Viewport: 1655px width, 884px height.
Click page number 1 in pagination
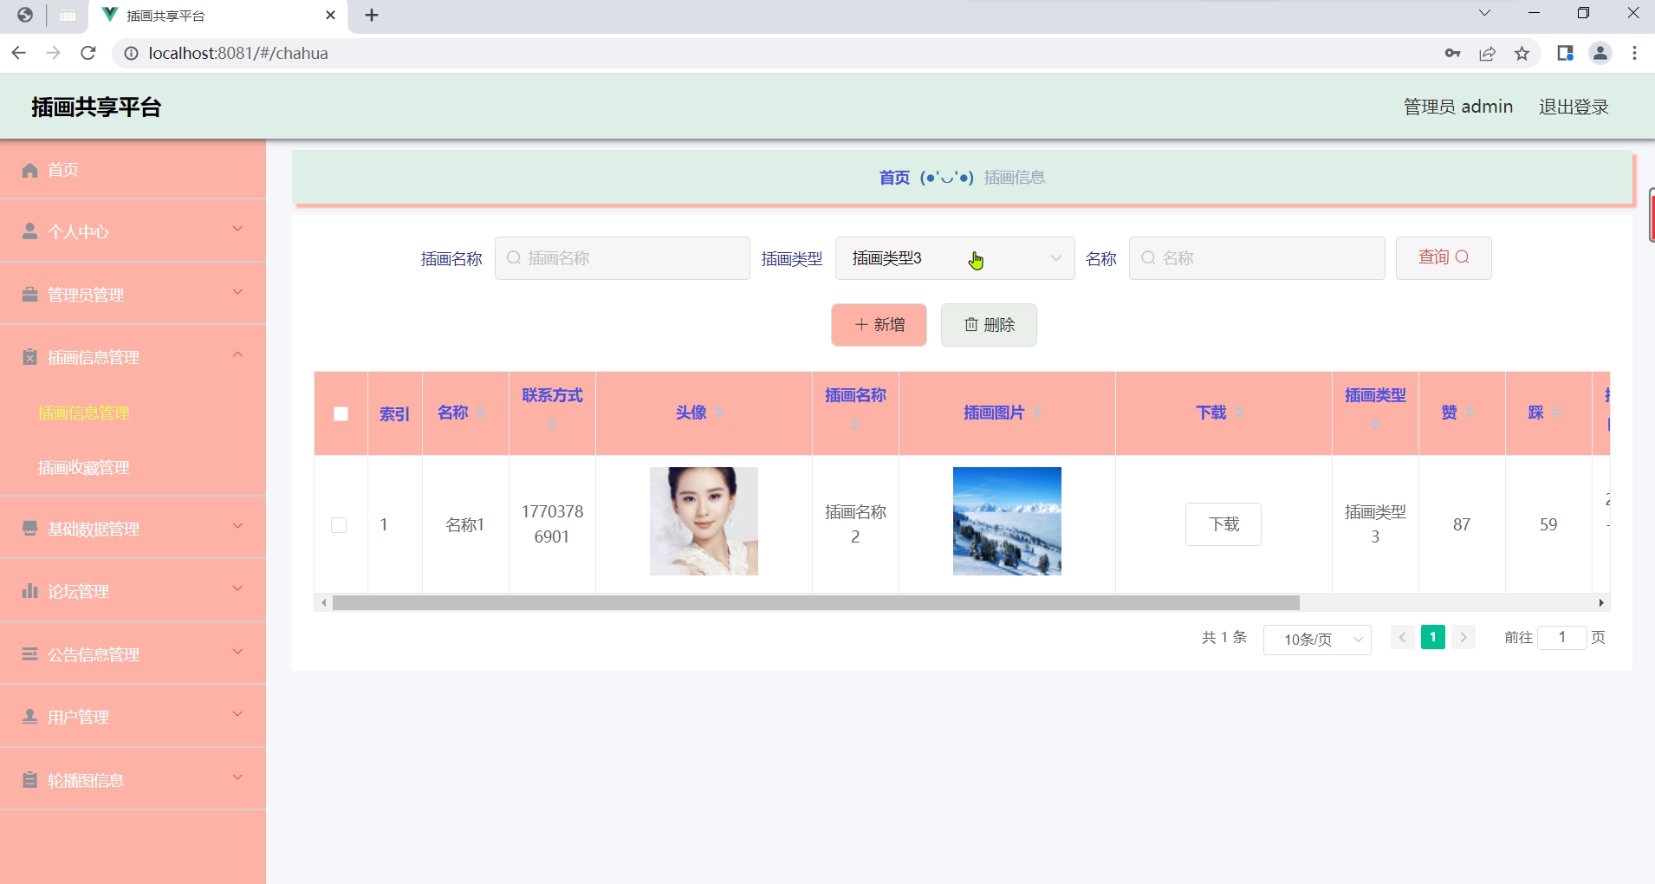pyautogui.click(x=1433, y=637)
